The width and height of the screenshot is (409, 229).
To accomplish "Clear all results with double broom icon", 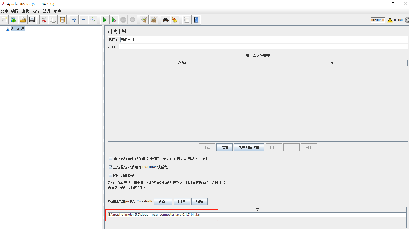I will (x=154, y=20).
